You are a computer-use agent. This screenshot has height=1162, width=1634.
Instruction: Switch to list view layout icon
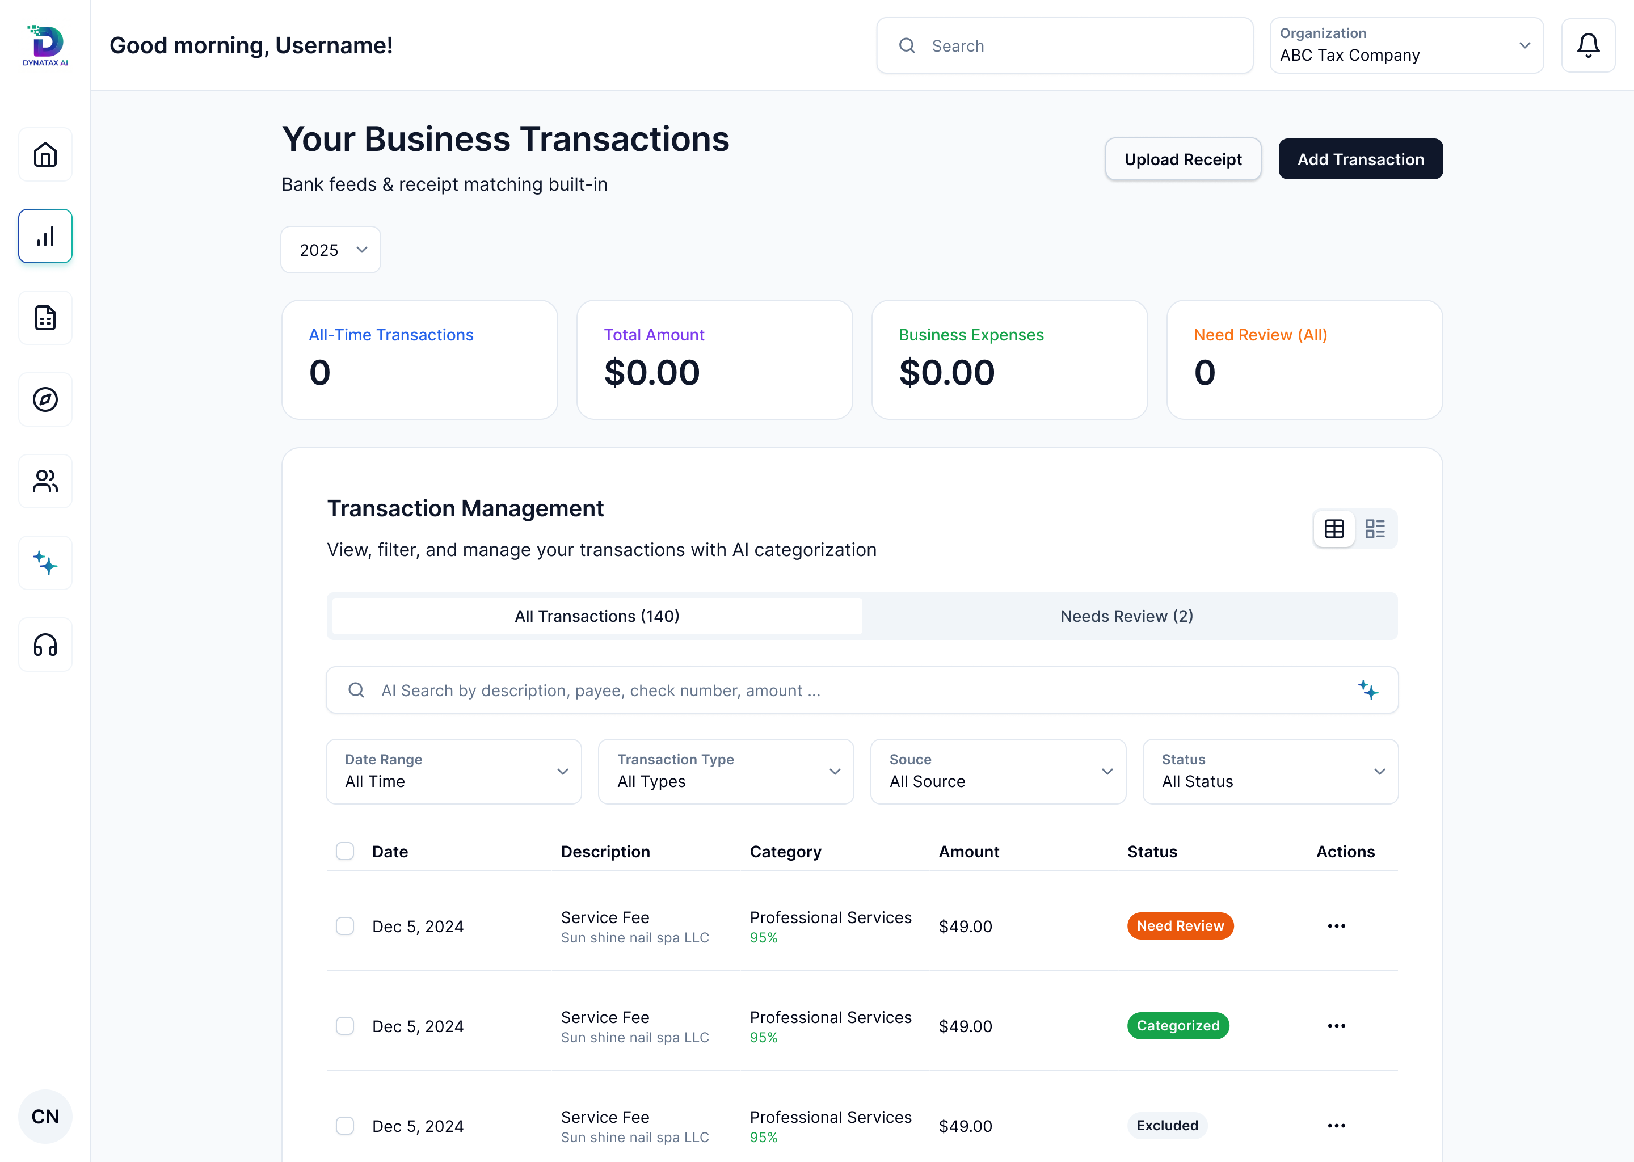1374,529
